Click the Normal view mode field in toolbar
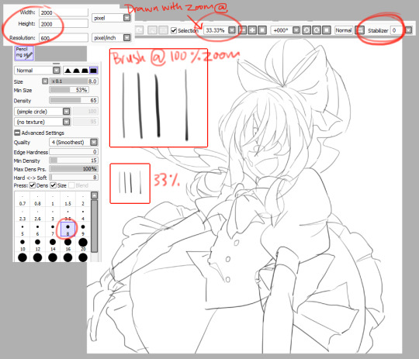Screen dimensions: 419x359 (344, 30)
